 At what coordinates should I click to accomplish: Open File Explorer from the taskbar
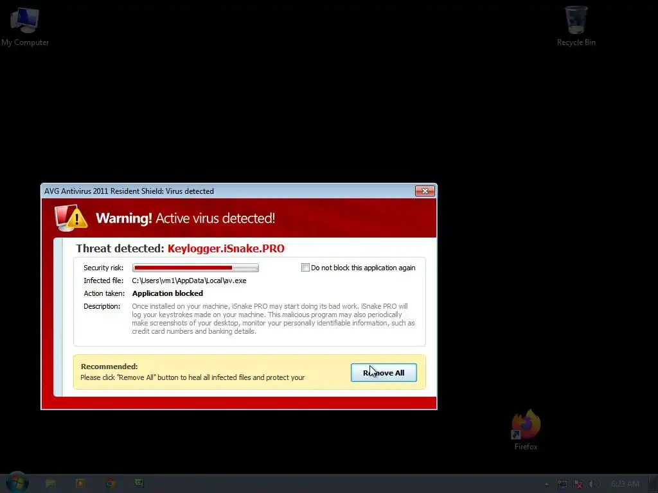click(x=50, y=483)
